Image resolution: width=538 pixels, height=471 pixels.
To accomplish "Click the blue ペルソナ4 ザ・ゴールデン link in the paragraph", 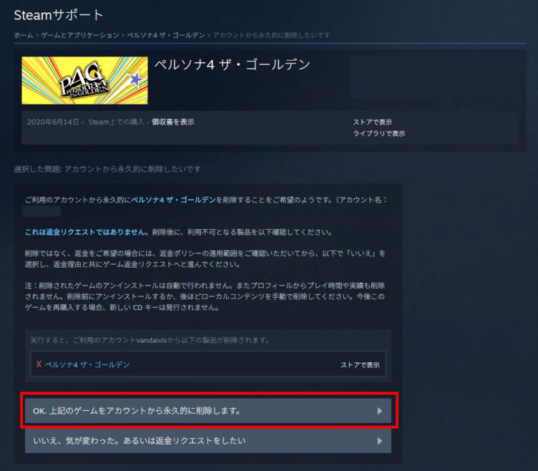I will (174, 200).
